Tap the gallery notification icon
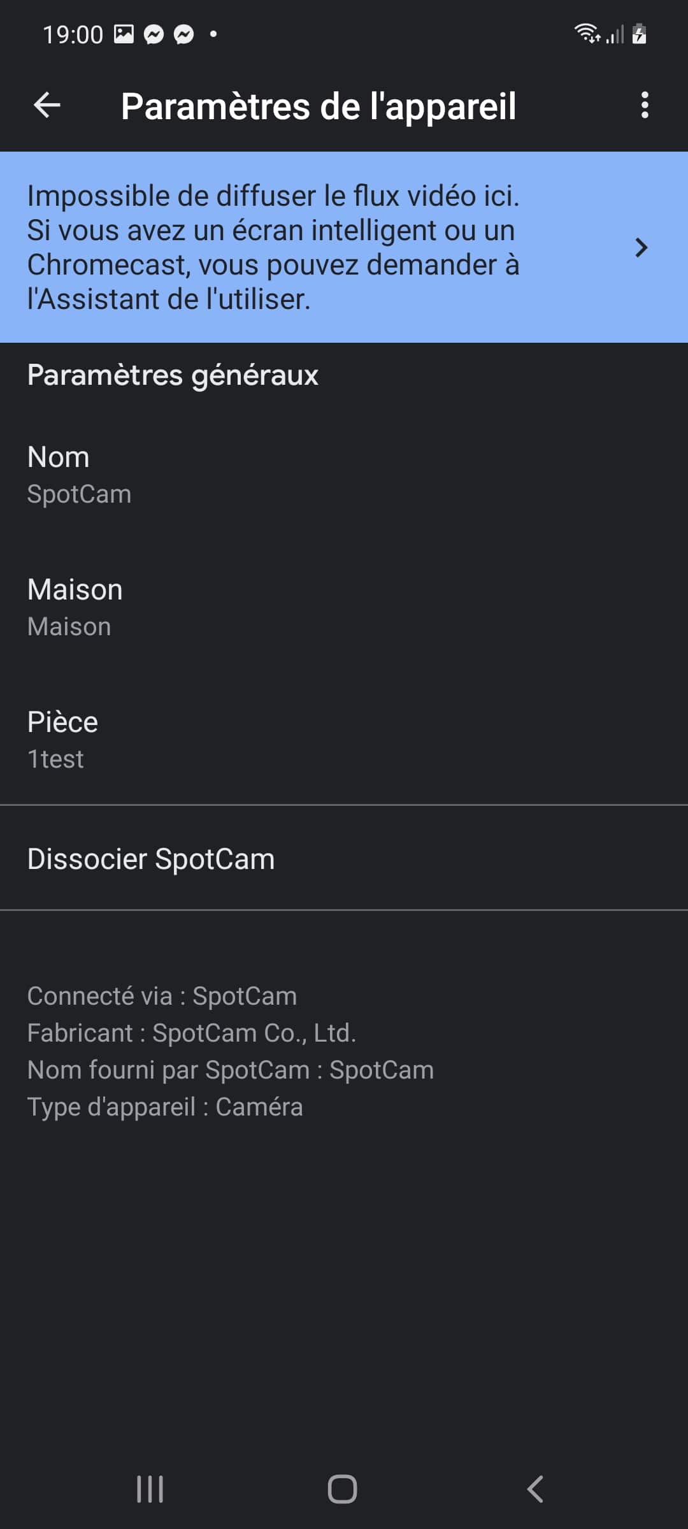 point(124,34)
